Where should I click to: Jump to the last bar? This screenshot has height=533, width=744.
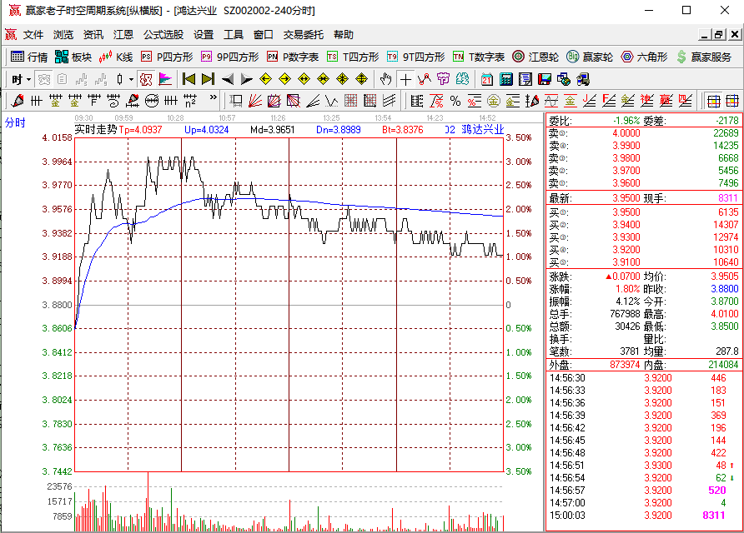coord(209,79)
